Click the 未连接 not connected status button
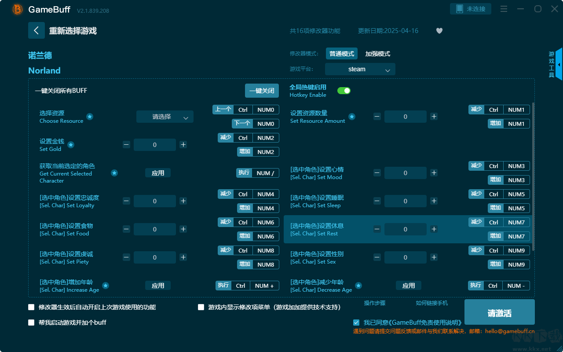 (x=471, y=9)
